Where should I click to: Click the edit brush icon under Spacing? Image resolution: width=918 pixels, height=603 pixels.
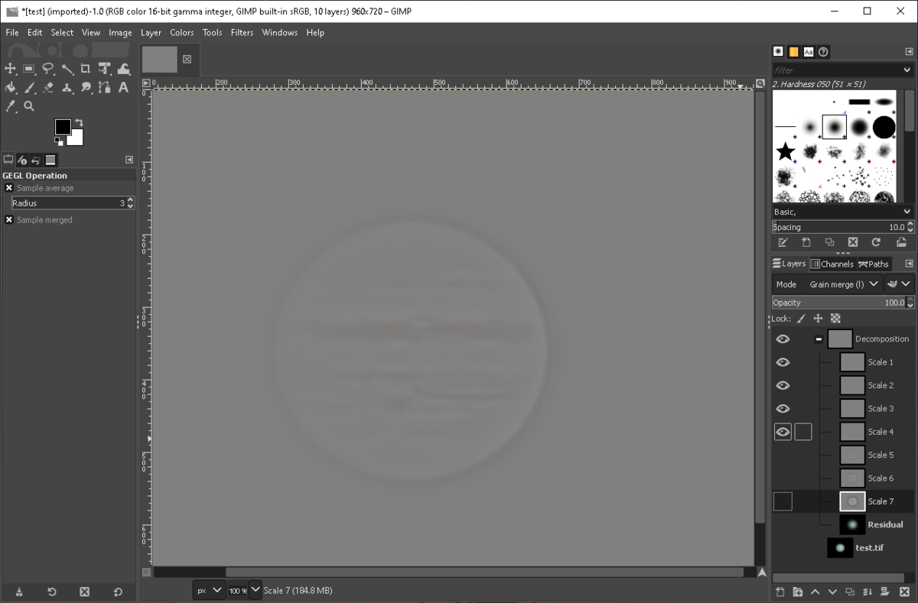[x=783, y=242]
